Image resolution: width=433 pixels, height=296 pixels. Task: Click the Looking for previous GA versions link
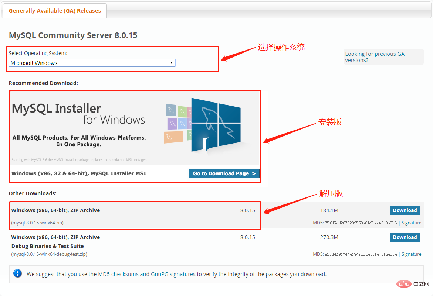coord(375,57)
